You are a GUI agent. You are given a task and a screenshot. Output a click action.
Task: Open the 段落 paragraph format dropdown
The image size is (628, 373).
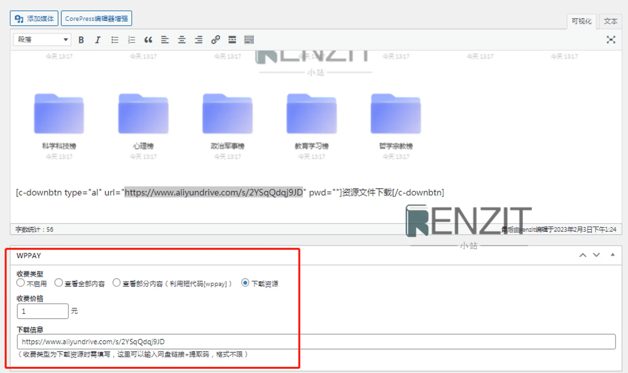coord(42,40)
